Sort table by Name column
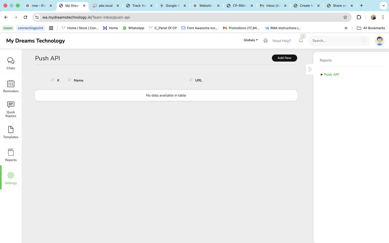 point(78,80)
